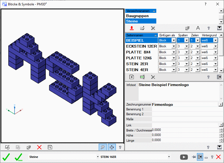Open Hintergrund dropdown for STEIN 2ER
The image size is (224, 163).
[x=216, y=64]
